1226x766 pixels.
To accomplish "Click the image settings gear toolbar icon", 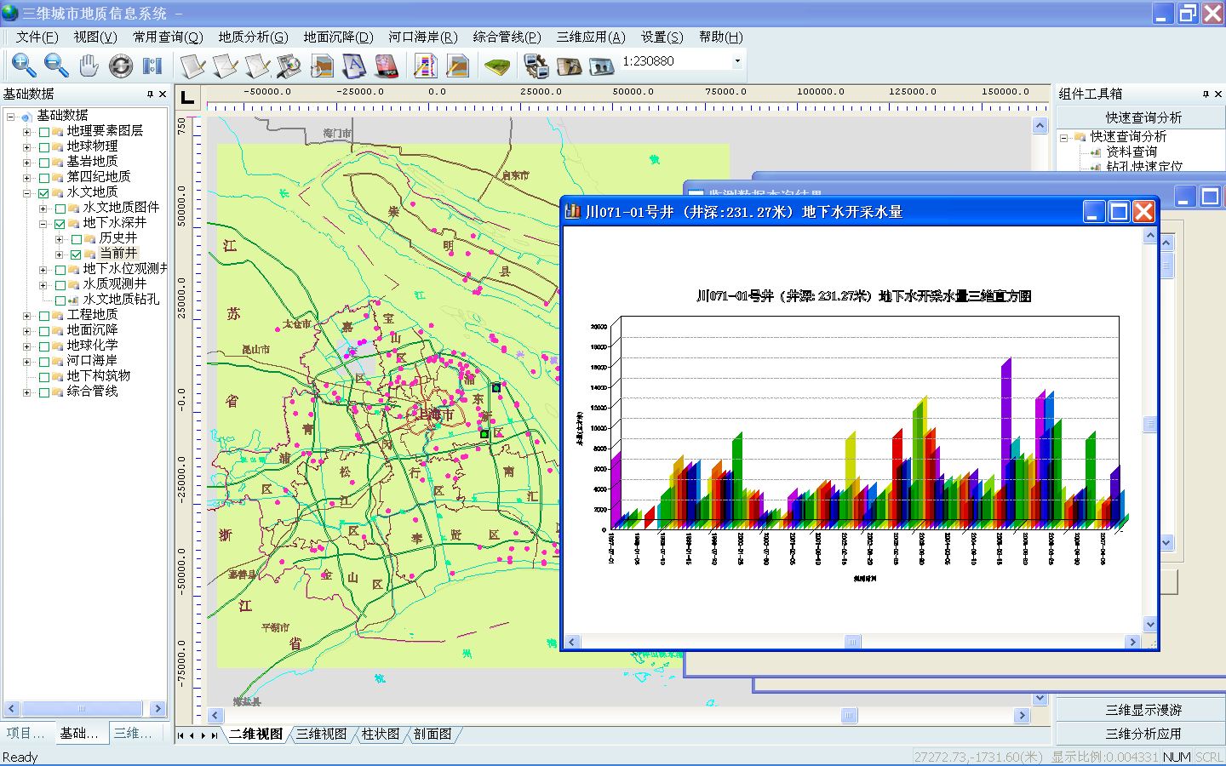I will [x=536, y=66].
